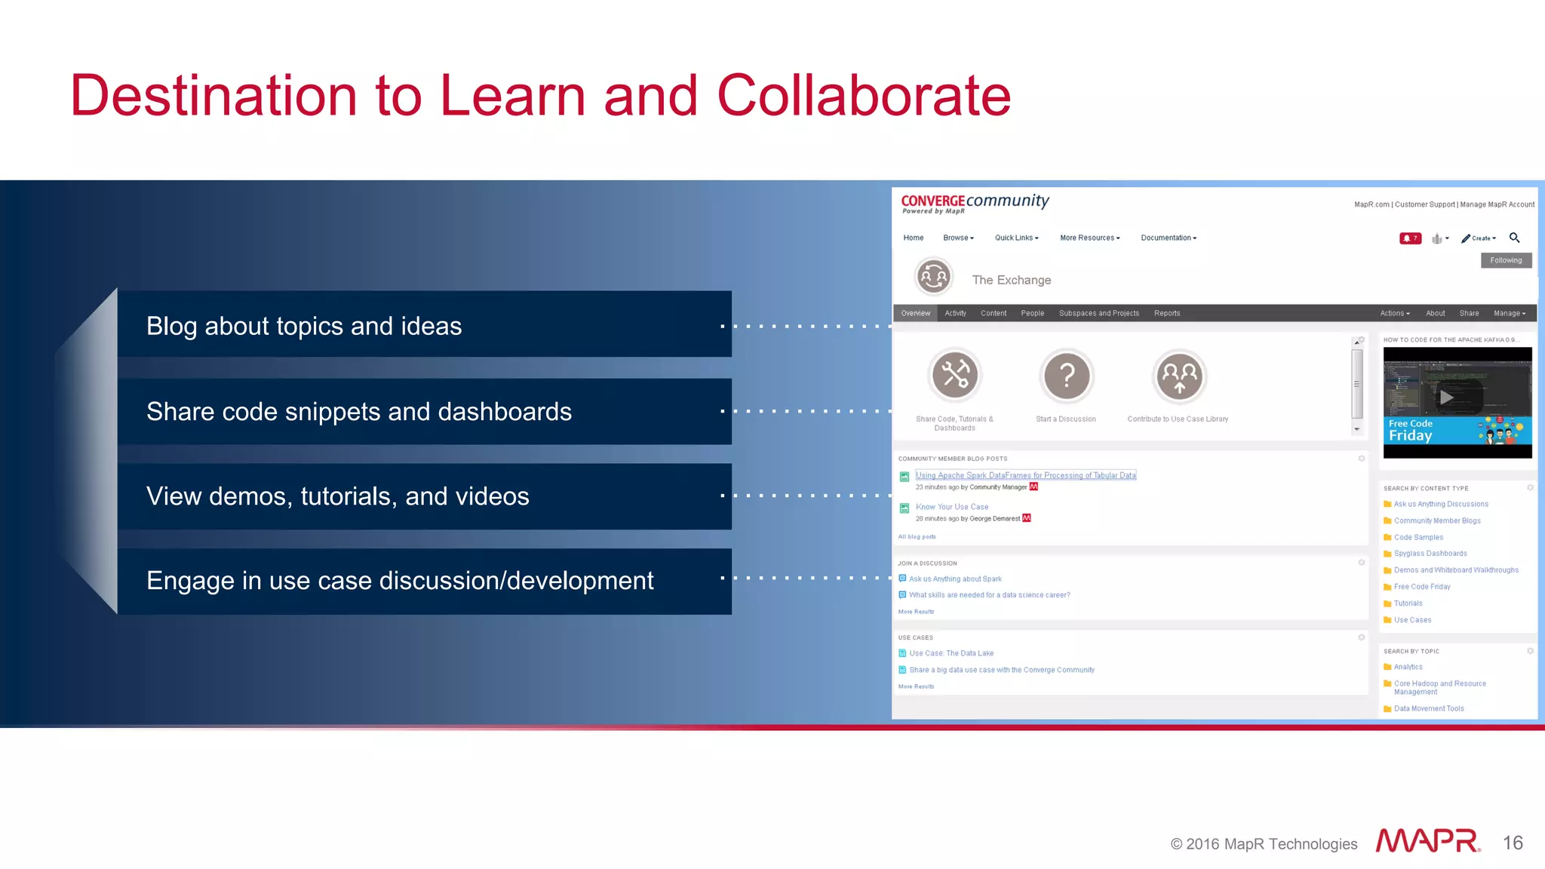Click document icon beside Use Case: The Data Lake
The image size is (1545, 869).
902,653
